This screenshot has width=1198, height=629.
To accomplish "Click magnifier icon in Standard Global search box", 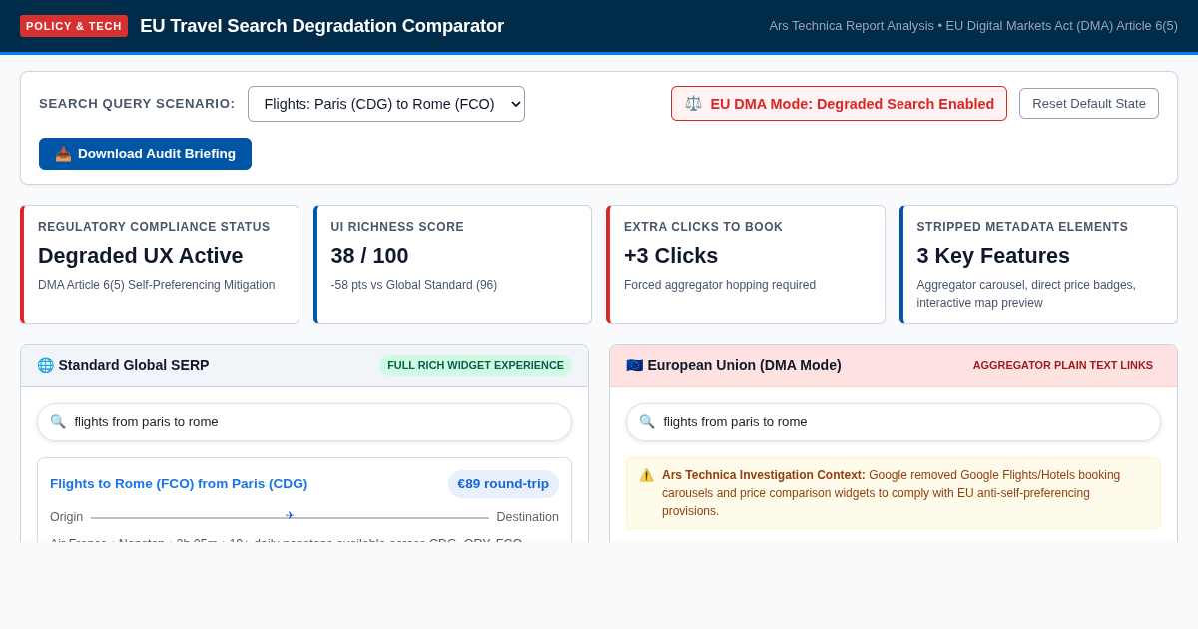I will coord(58,422).
